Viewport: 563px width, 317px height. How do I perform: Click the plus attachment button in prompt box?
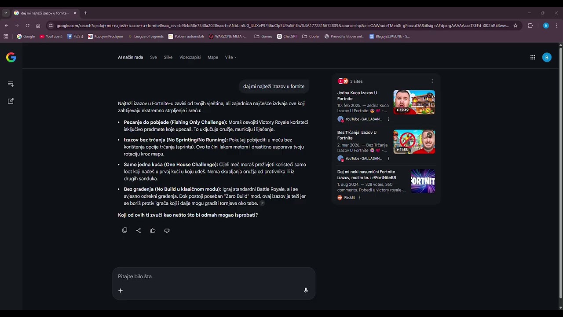121,291
